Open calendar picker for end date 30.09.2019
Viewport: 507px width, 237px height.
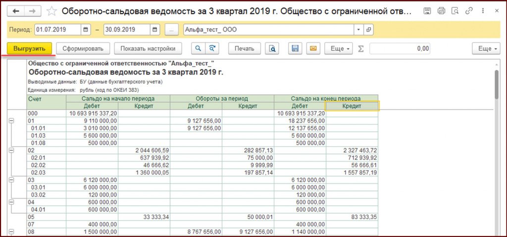click(x=156, y=30)
